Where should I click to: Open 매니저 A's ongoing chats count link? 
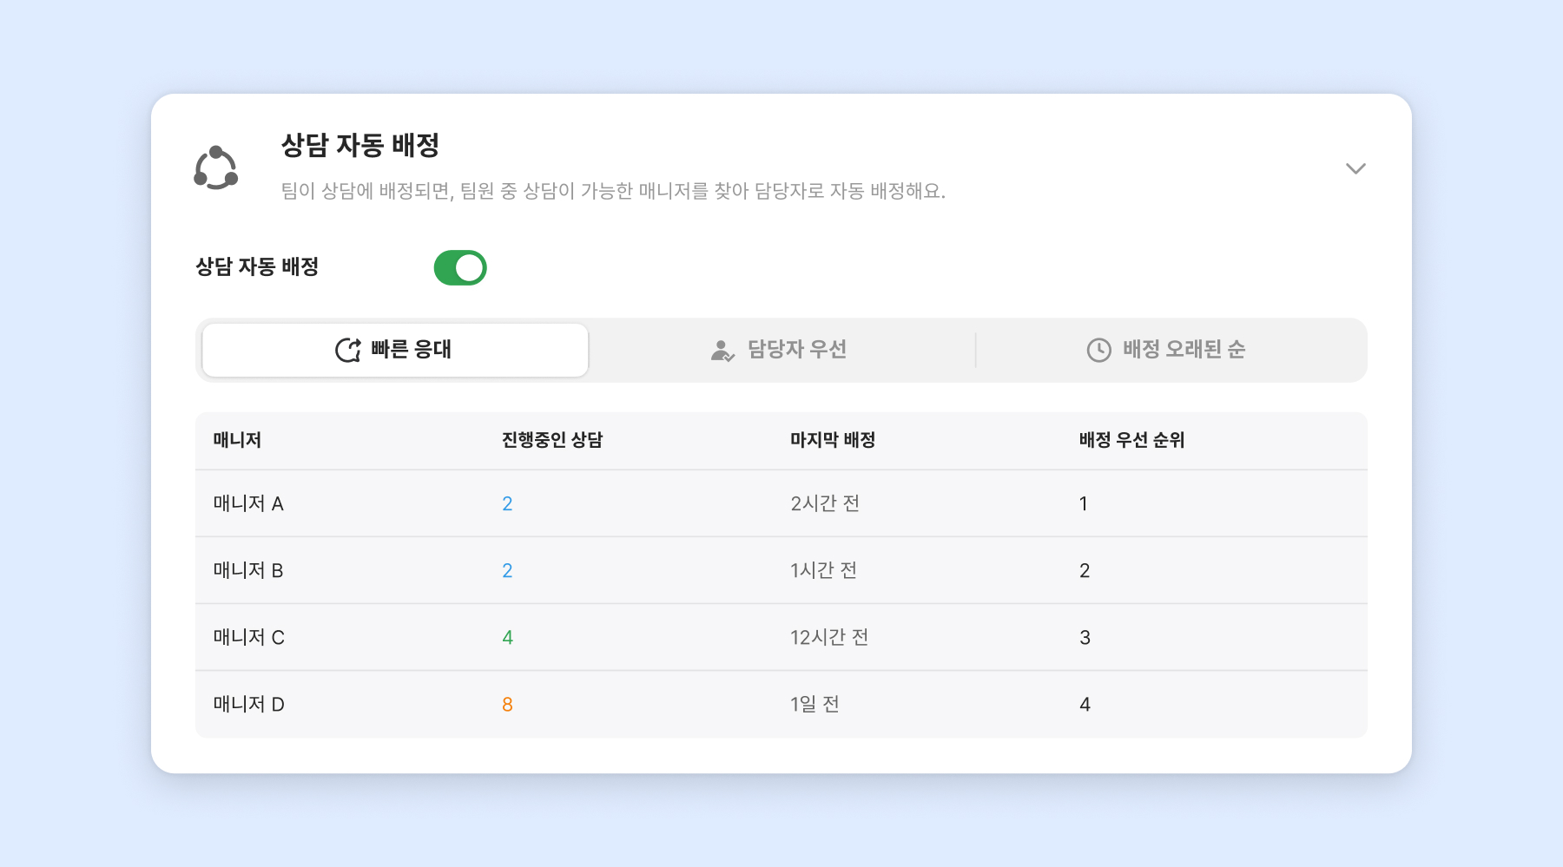(x=507, y=504)
